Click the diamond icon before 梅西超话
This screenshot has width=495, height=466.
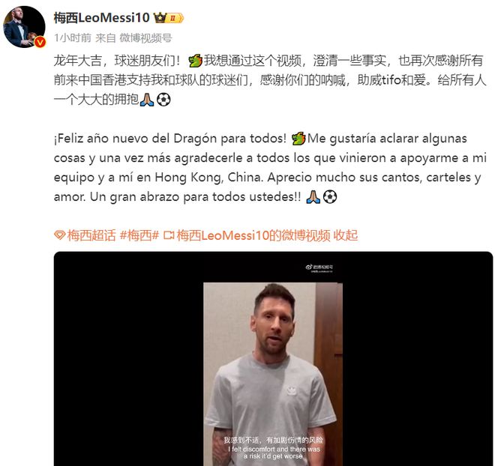[x=60, y=235]
